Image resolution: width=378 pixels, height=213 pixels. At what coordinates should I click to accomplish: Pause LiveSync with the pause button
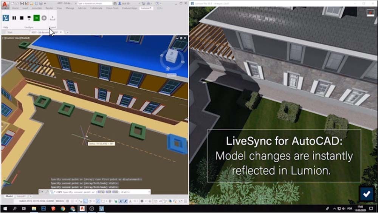14,18
